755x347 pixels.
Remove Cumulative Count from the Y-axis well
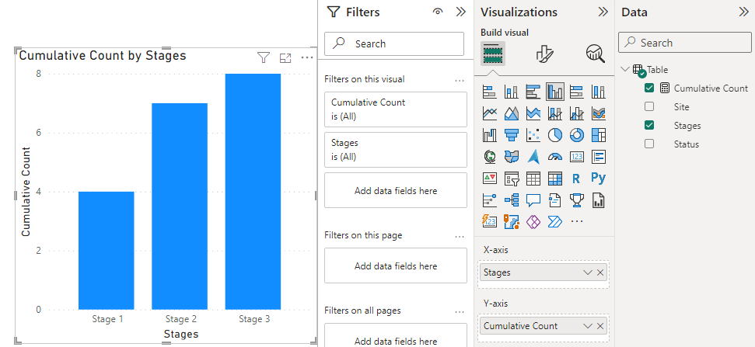[600, 326]
